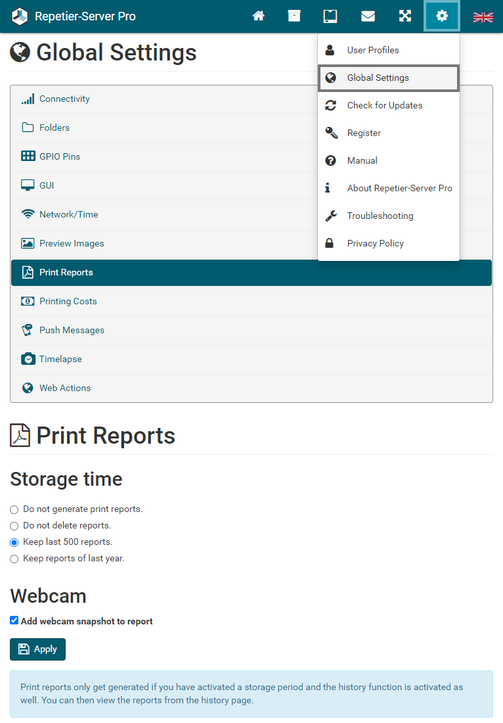Click the Repetier-Server Pro logo
503x723 pixels.
click(20, 16)
